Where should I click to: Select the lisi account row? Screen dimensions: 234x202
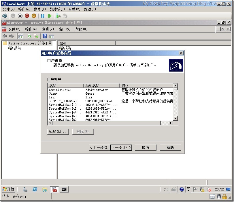coord(110,97)
